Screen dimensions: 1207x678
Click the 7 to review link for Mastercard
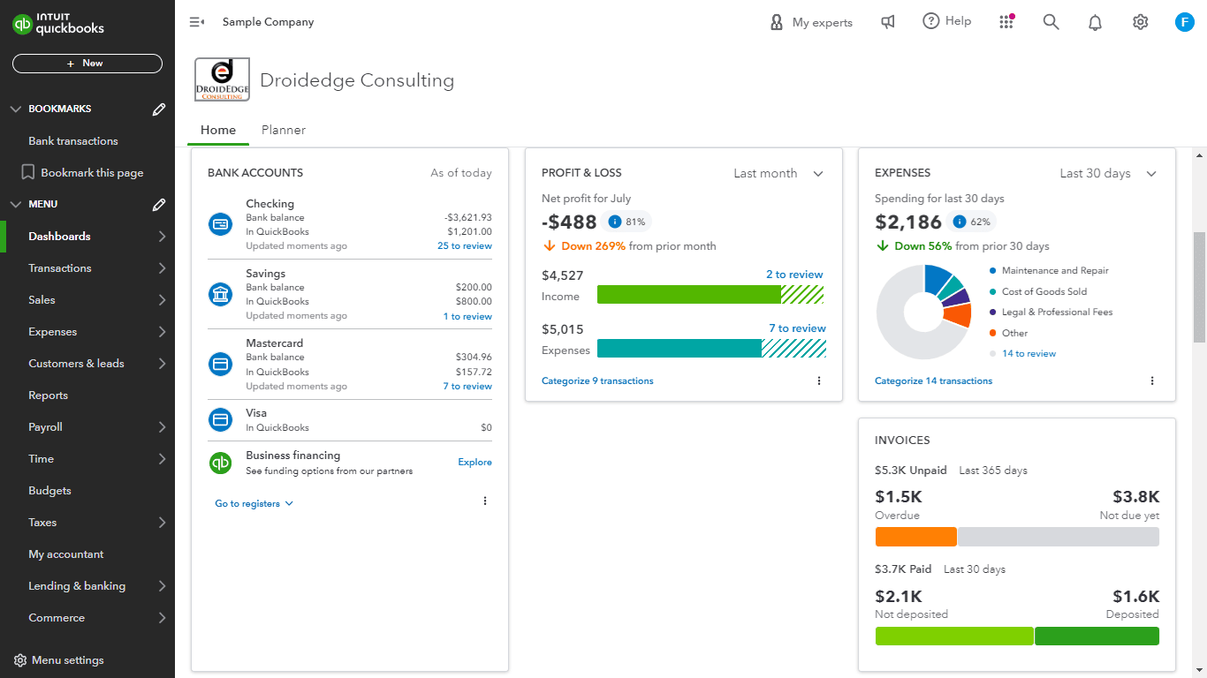pos(467,387)
